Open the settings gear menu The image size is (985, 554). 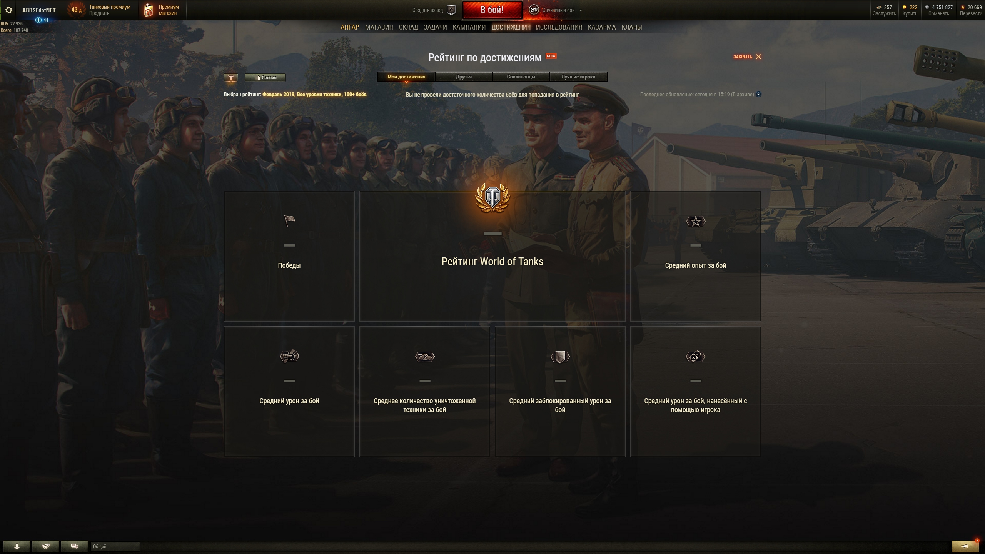point(9,10)
